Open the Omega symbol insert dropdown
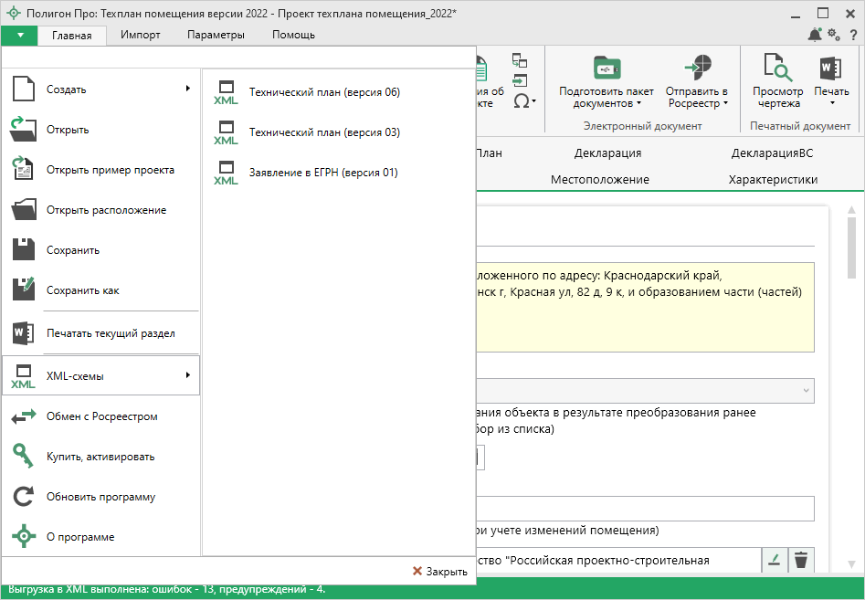This screenshot has width=865, height=600. (x=523, y=100)
